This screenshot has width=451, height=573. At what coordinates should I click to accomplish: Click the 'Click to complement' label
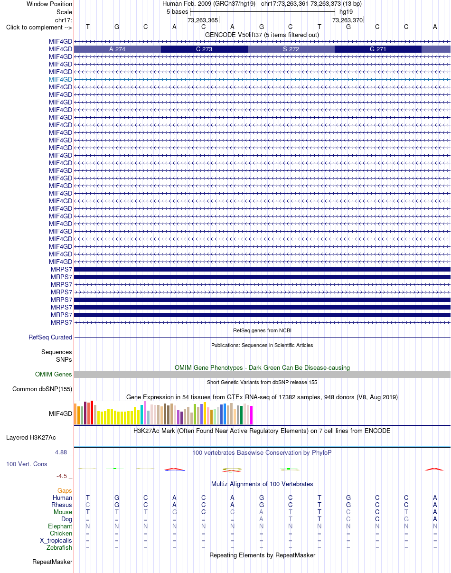[x=39, y=27]
